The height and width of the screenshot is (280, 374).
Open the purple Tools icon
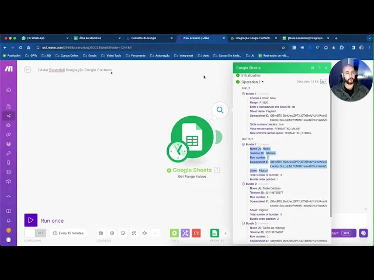tap(185, 233)
